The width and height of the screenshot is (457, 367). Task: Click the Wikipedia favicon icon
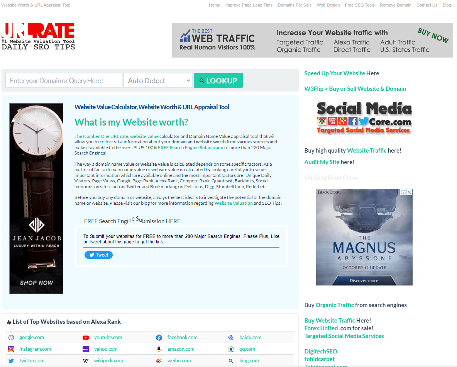(x=86, y=361)
